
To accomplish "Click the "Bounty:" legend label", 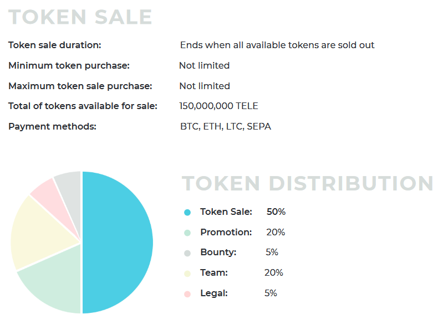I will [218, 252].
